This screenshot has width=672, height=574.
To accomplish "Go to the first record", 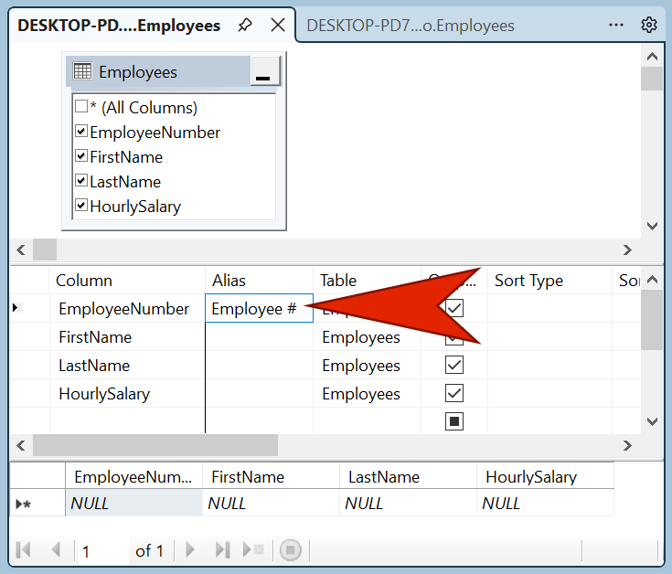I will (x=23, y=549).
